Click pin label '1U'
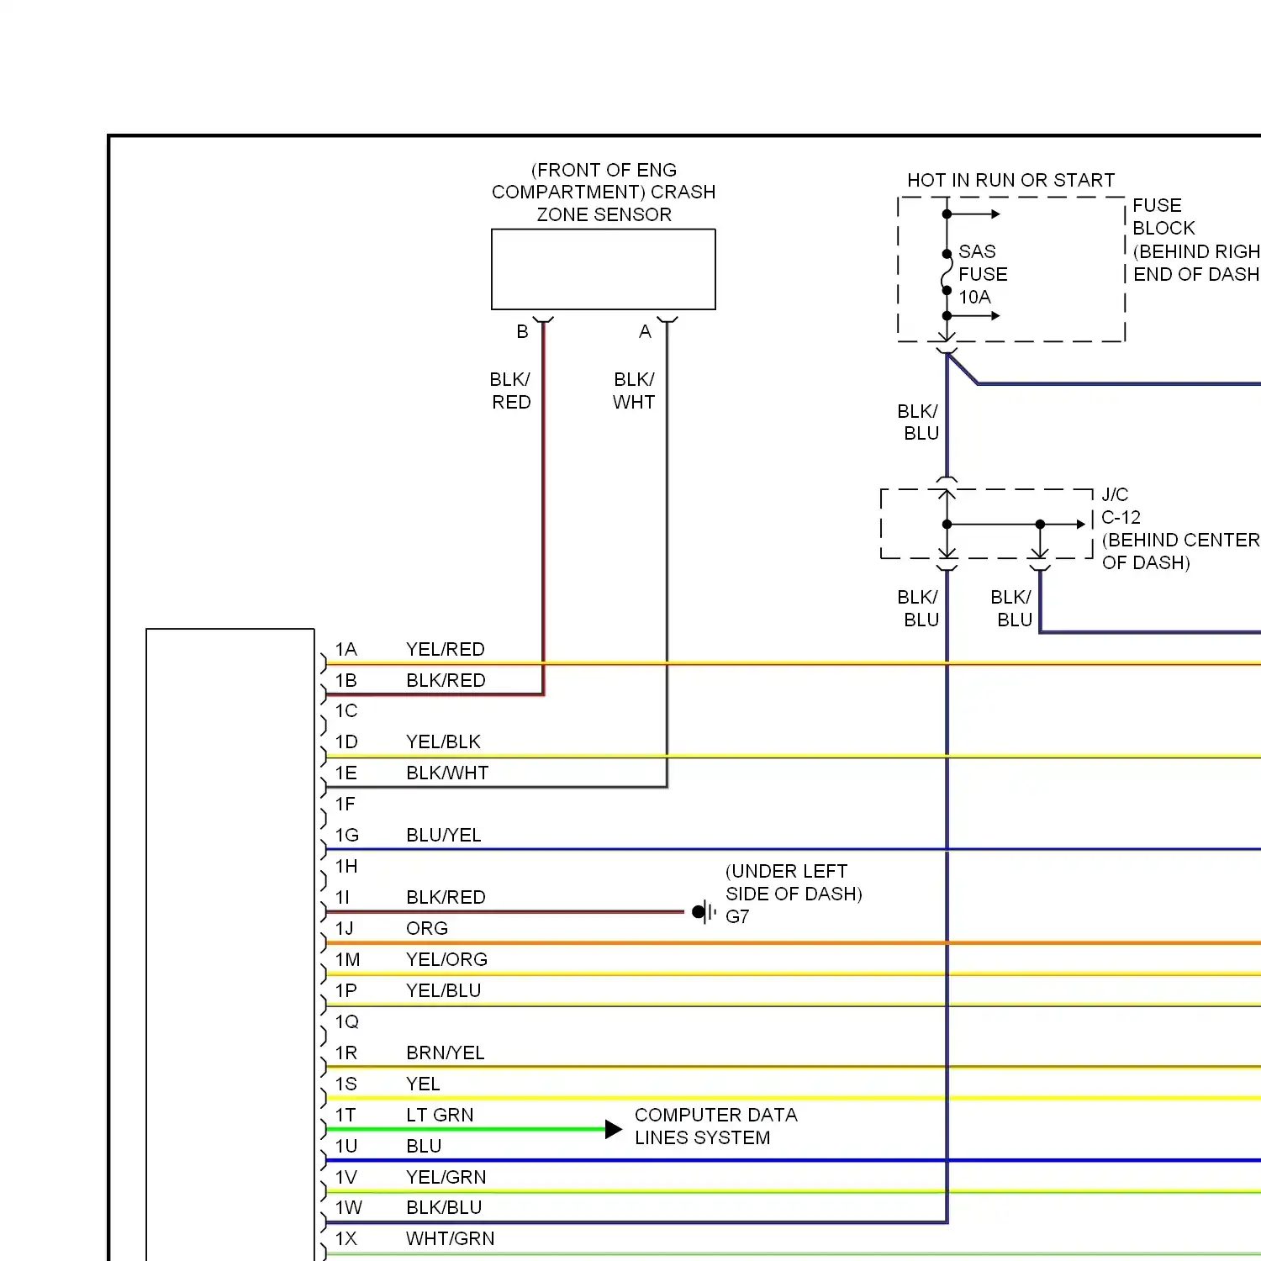 (x=346, y=1147)
